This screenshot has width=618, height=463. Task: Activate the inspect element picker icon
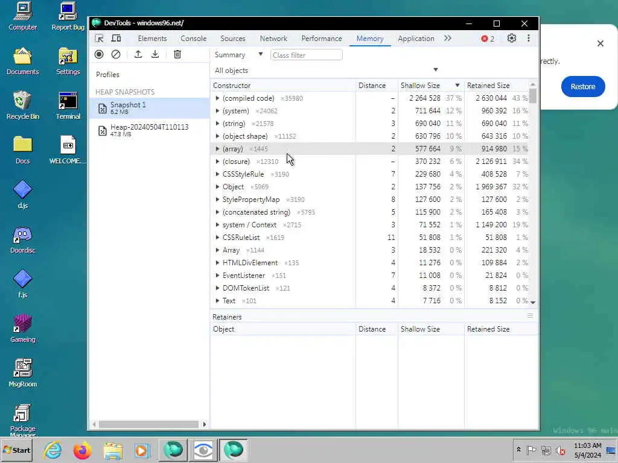tap(99, 38)
